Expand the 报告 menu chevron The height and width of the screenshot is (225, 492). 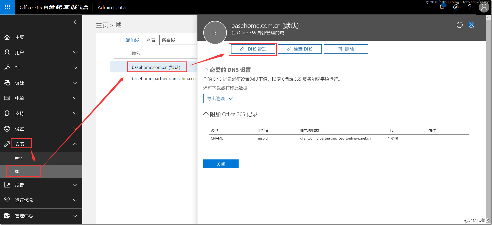tap(75, 185)
